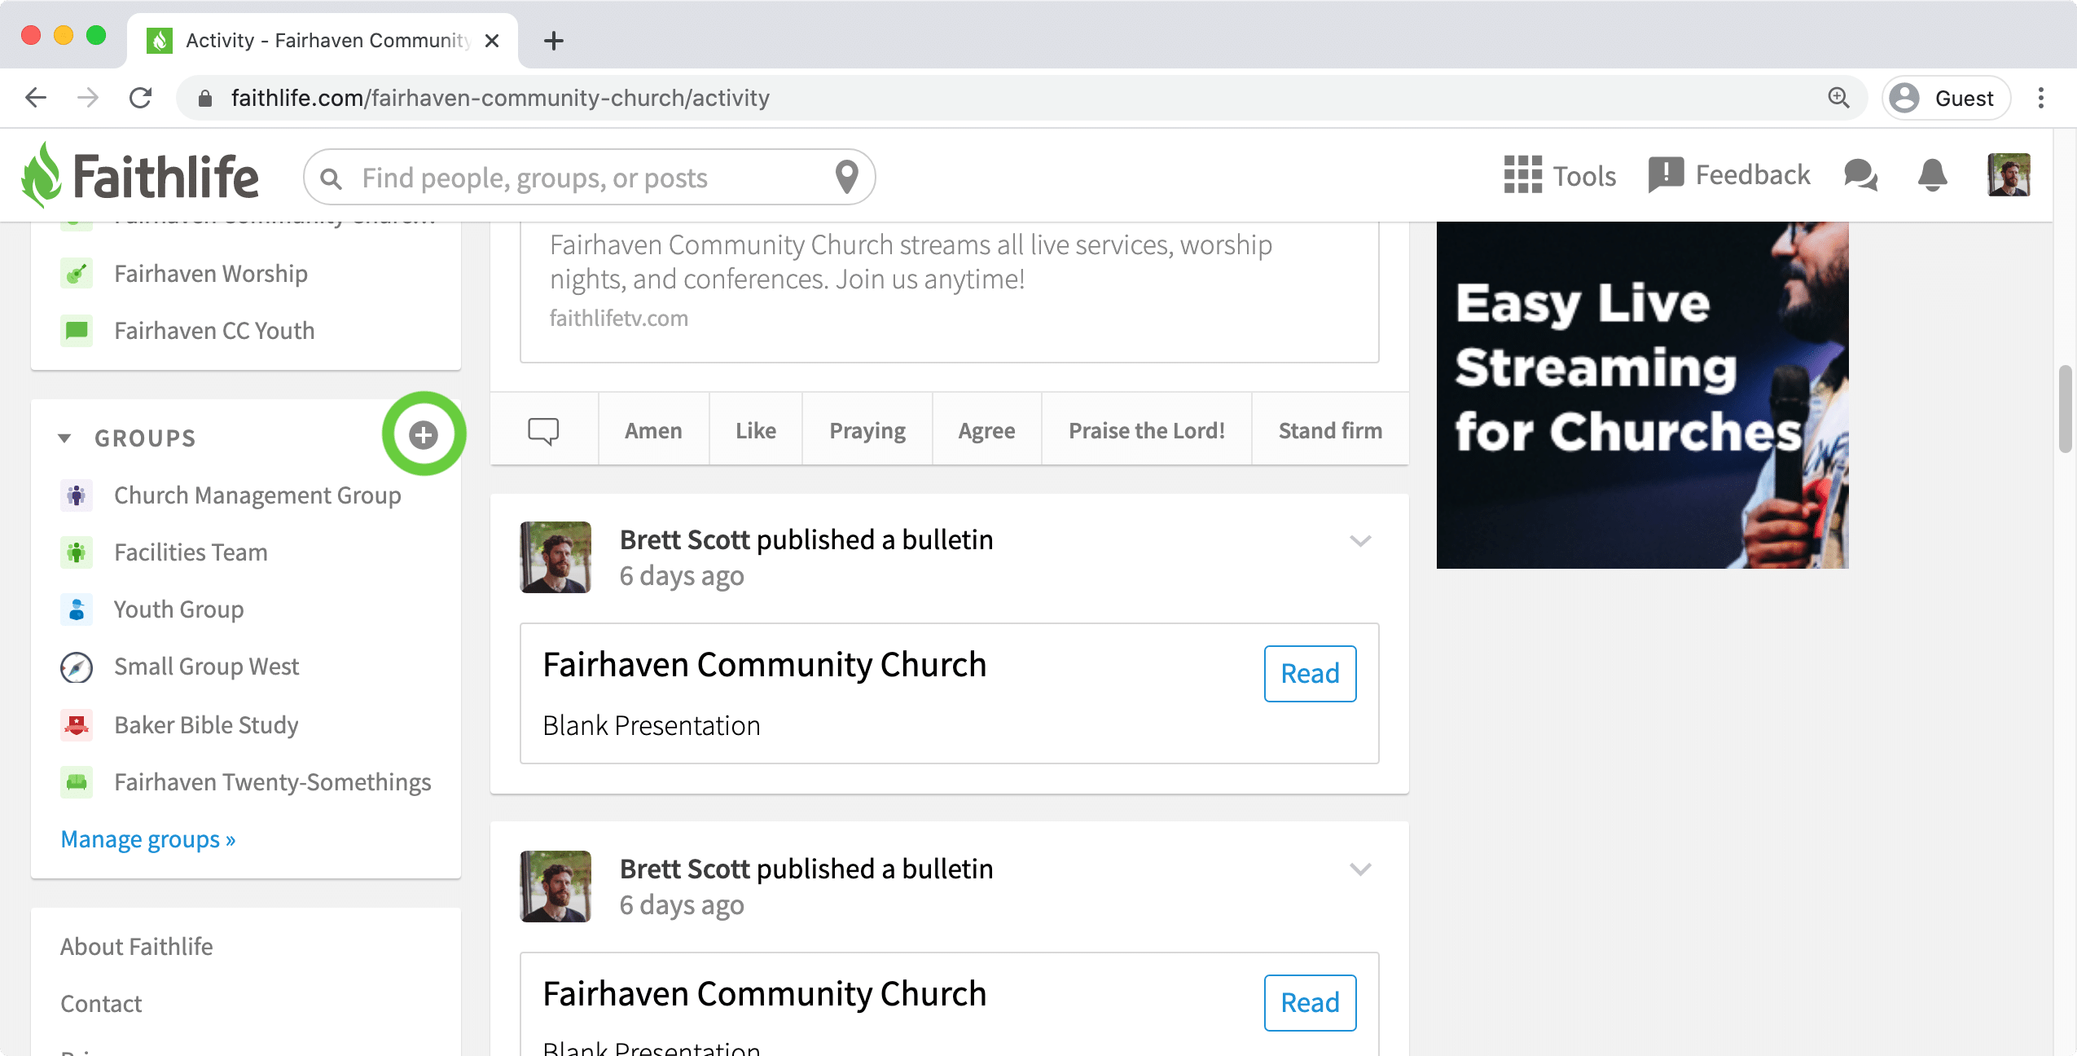Viewport: 2077px width, 1056px height.
Task: React with Like
Action: click(x=756, y=430)
